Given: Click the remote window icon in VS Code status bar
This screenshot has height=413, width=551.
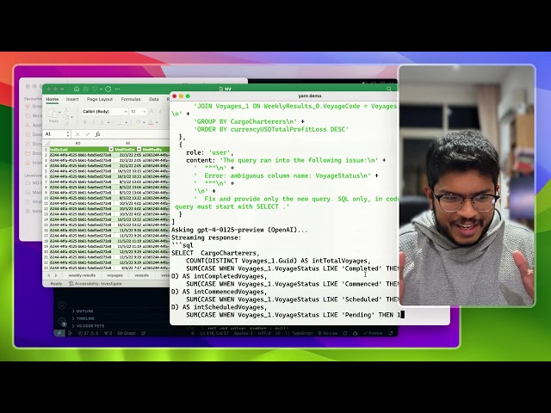Looking at the screenshot, I should coord(59,333).
